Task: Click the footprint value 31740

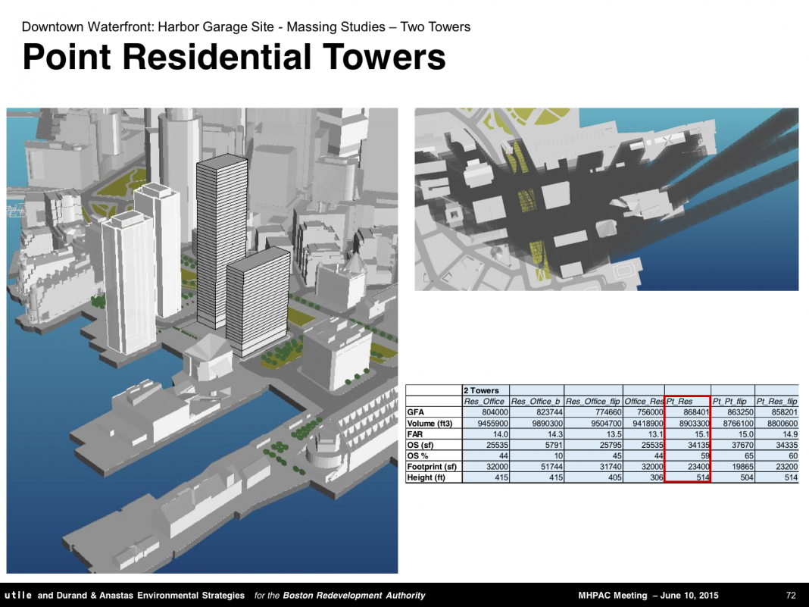Action: click(610, 467)
